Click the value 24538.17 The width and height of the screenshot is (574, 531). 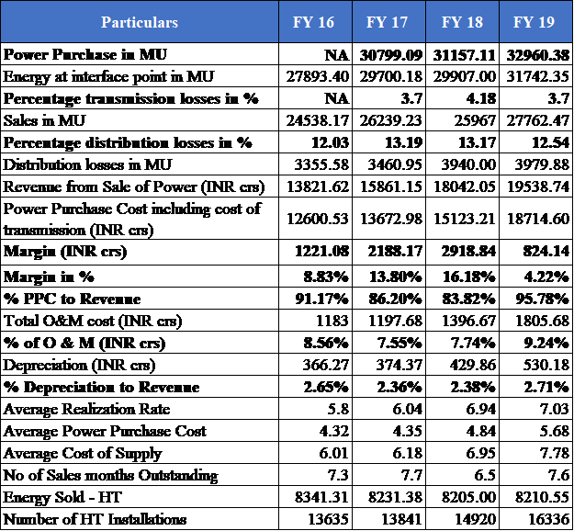tap(318, 121)
